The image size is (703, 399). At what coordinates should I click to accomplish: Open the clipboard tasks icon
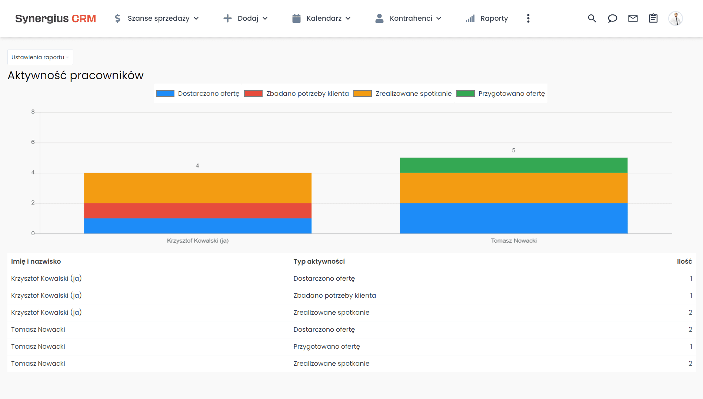point(653,18)
